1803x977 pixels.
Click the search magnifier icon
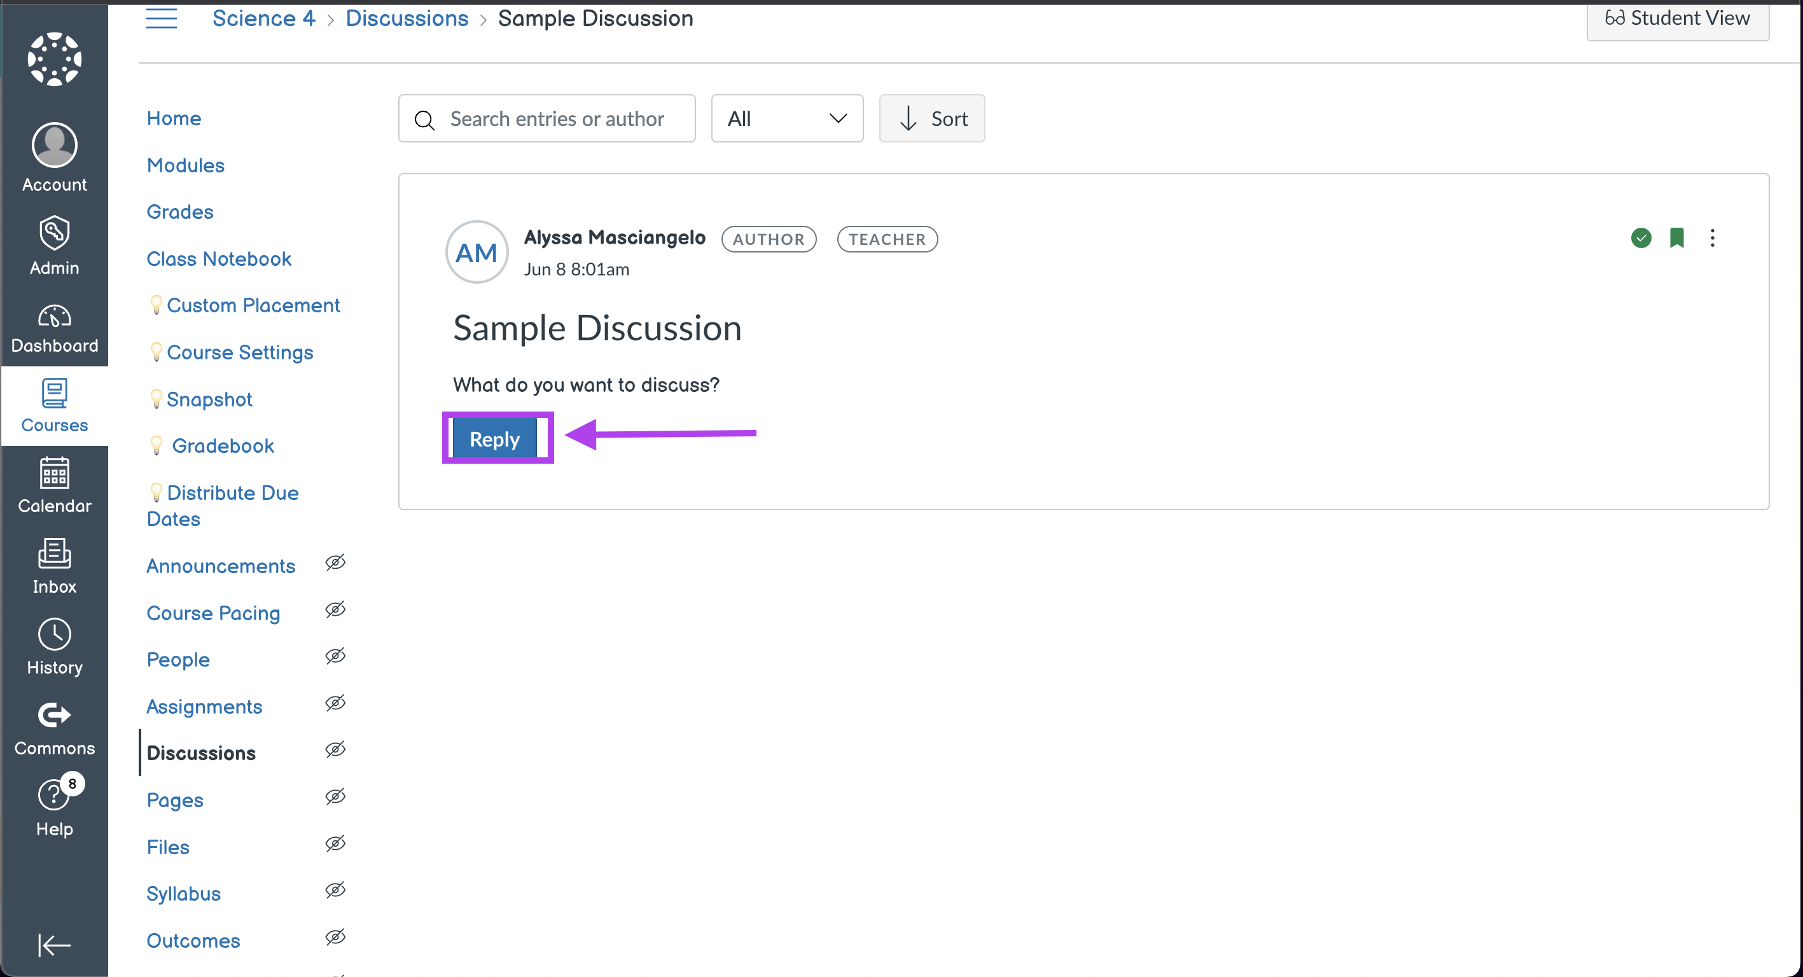coord(425,120)
